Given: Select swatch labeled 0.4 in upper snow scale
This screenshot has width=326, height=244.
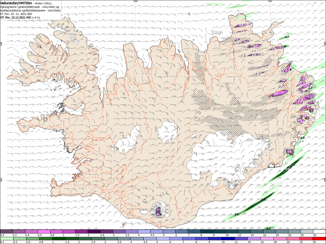Looking at the screenshot, I should [32, 232].
